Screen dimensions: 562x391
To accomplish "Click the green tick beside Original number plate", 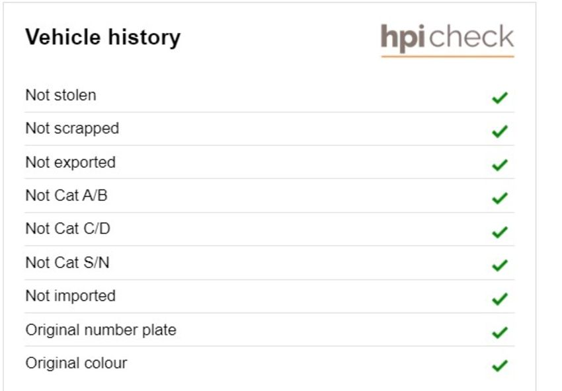I will 500,332.
